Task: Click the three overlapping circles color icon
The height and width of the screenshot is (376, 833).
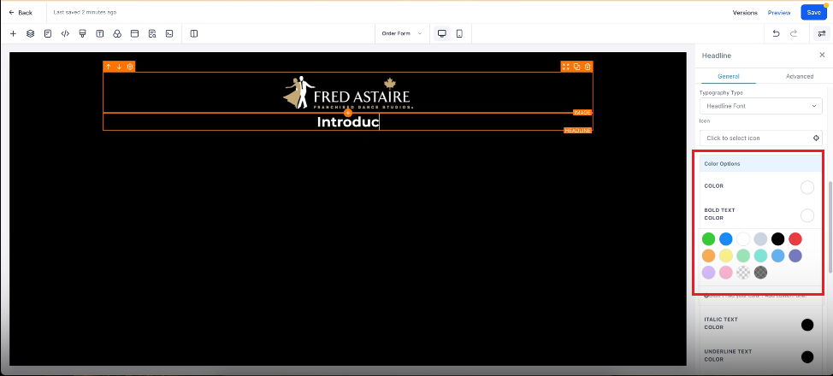Action: 117,33
